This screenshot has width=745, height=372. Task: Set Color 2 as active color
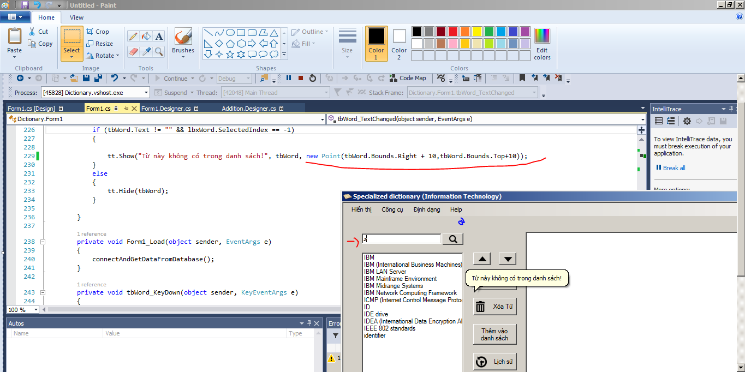[x=399, y=43]
